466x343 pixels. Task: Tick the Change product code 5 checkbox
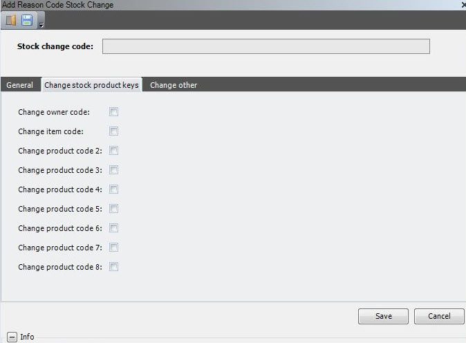113,209
